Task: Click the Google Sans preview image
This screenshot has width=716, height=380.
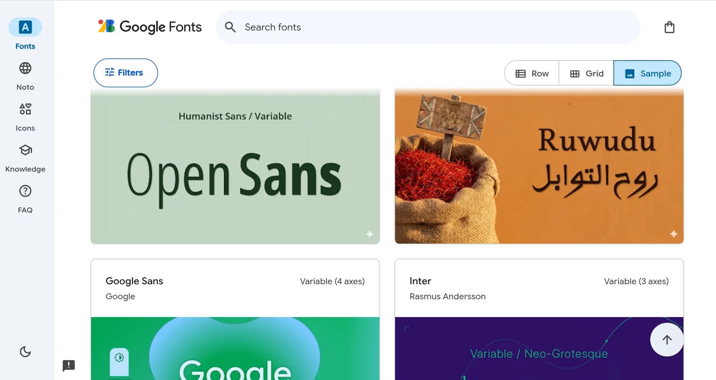Action: 235,348
